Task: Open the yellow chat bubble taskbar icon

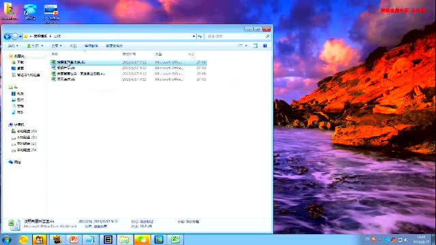Action: pyautogui.click(x=142, y=240)
